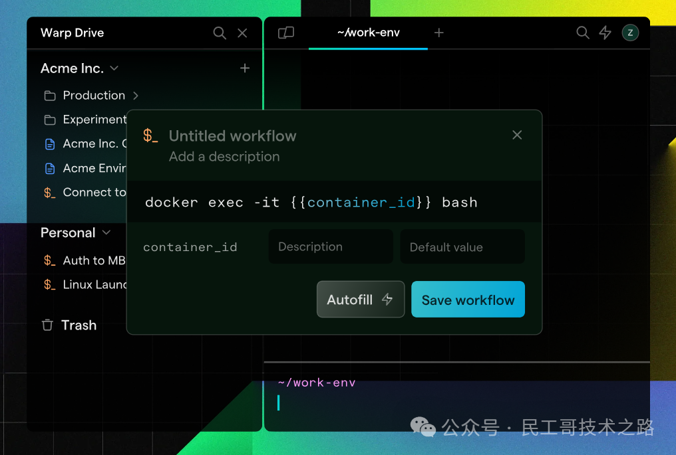Switch to the ~/work-env tab

point(368,33)
